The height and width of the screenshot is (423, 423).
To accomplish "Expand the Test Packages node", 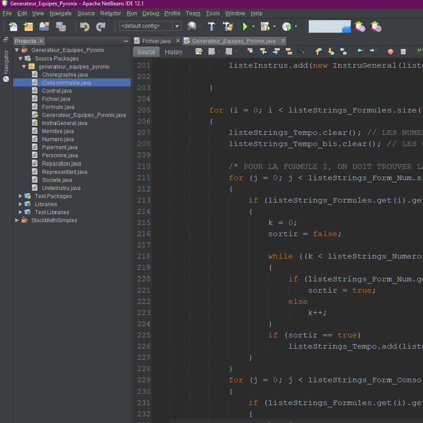I will [x=20, y=196].
